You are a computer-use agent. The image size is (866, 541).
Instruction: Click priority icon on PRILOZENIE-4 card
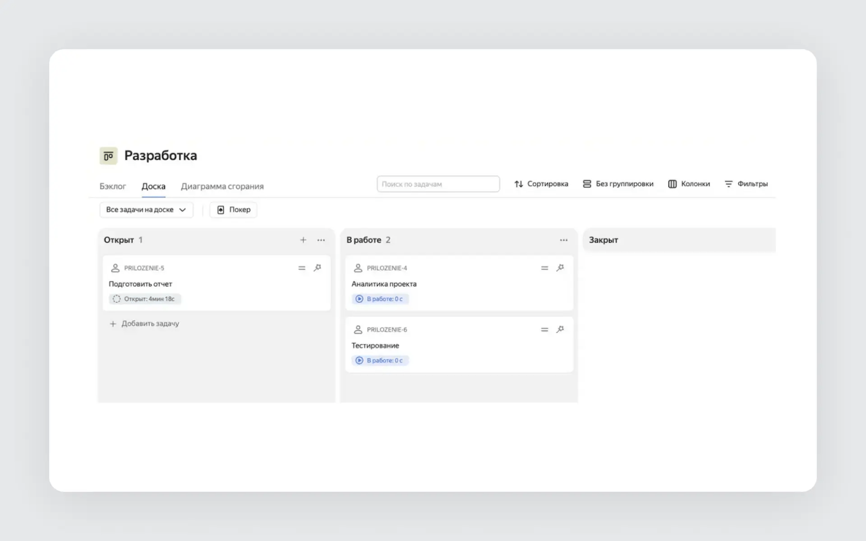click(x=544, y=268)
